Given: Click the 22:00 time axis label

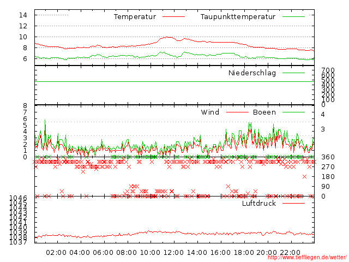Looking at the screenshot, I should pyautogui.click(x=290, y=253).
